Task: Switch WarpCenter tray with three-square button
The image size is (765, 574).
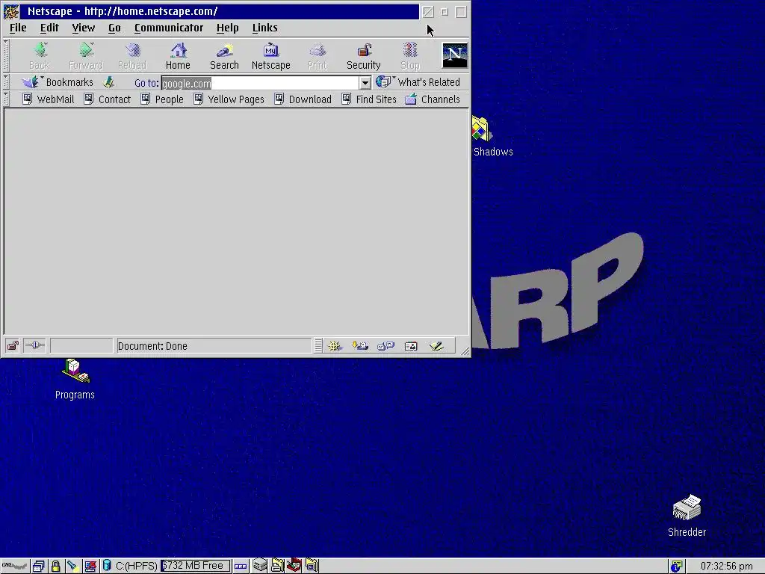Action: [x=241, y=567]
